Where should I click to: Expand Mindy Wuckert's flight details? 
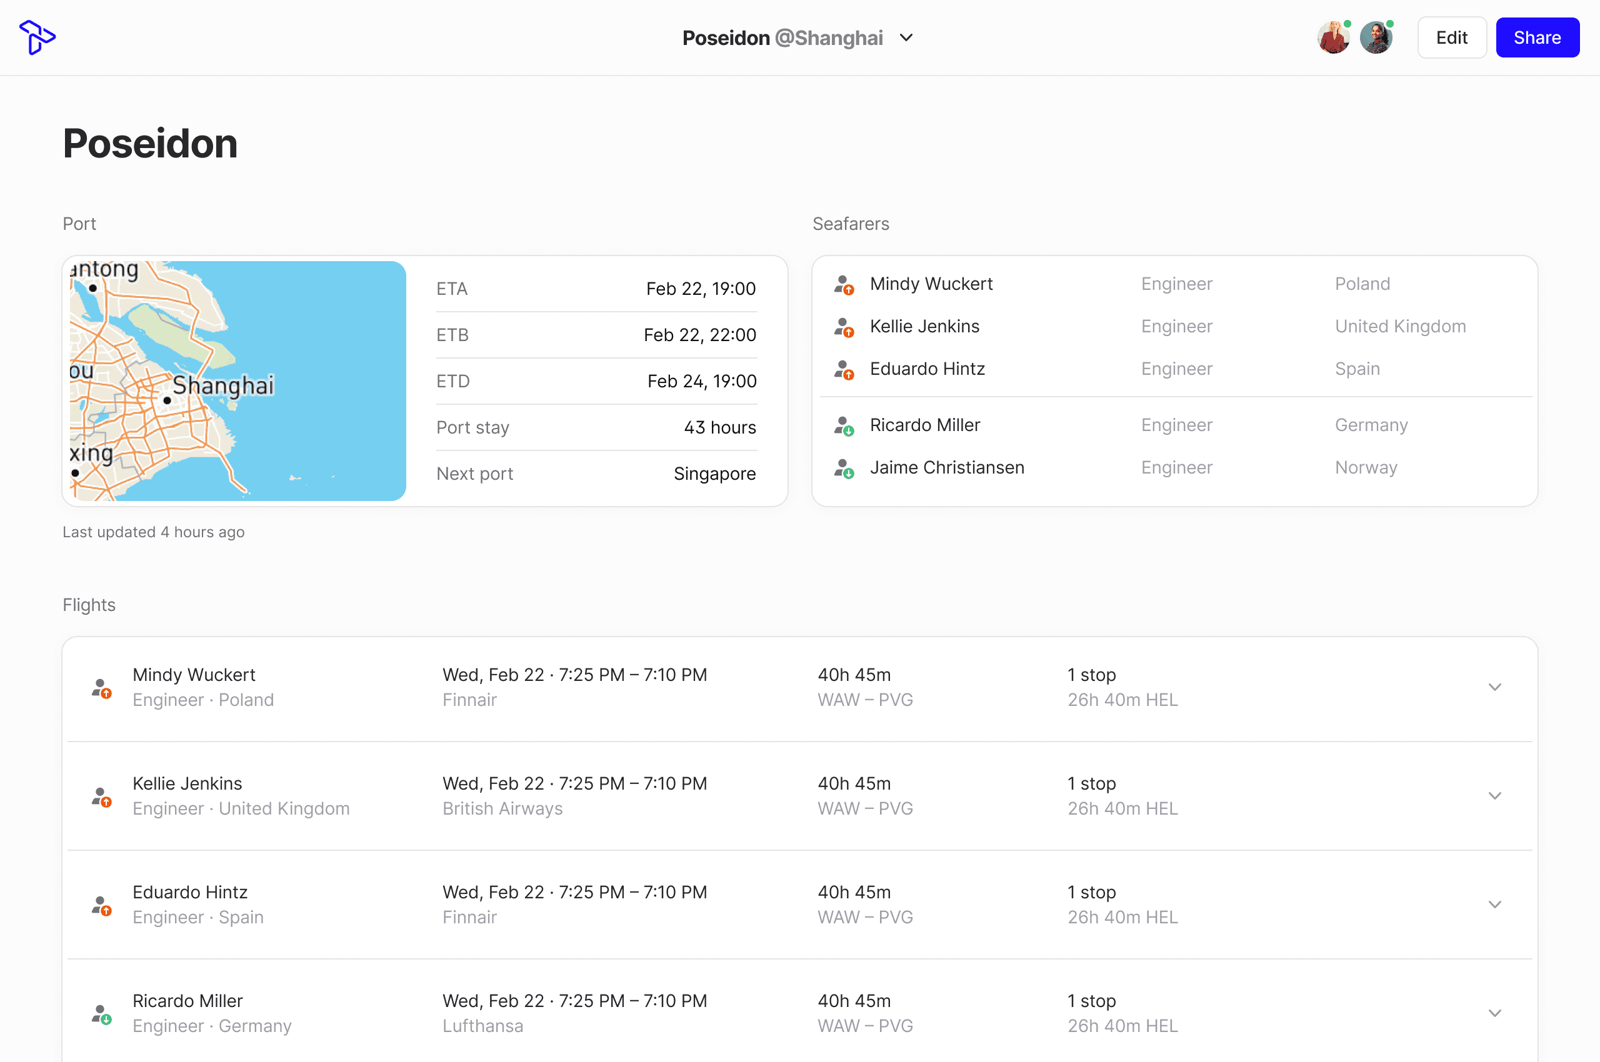coord(1494,687)
